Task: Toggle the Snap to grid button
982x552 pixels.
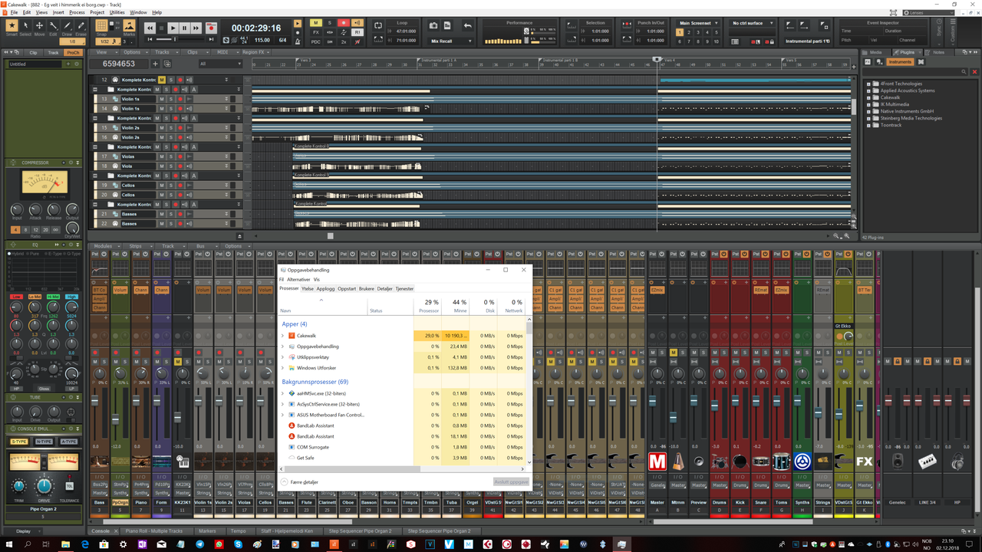Action: point(102,25)
